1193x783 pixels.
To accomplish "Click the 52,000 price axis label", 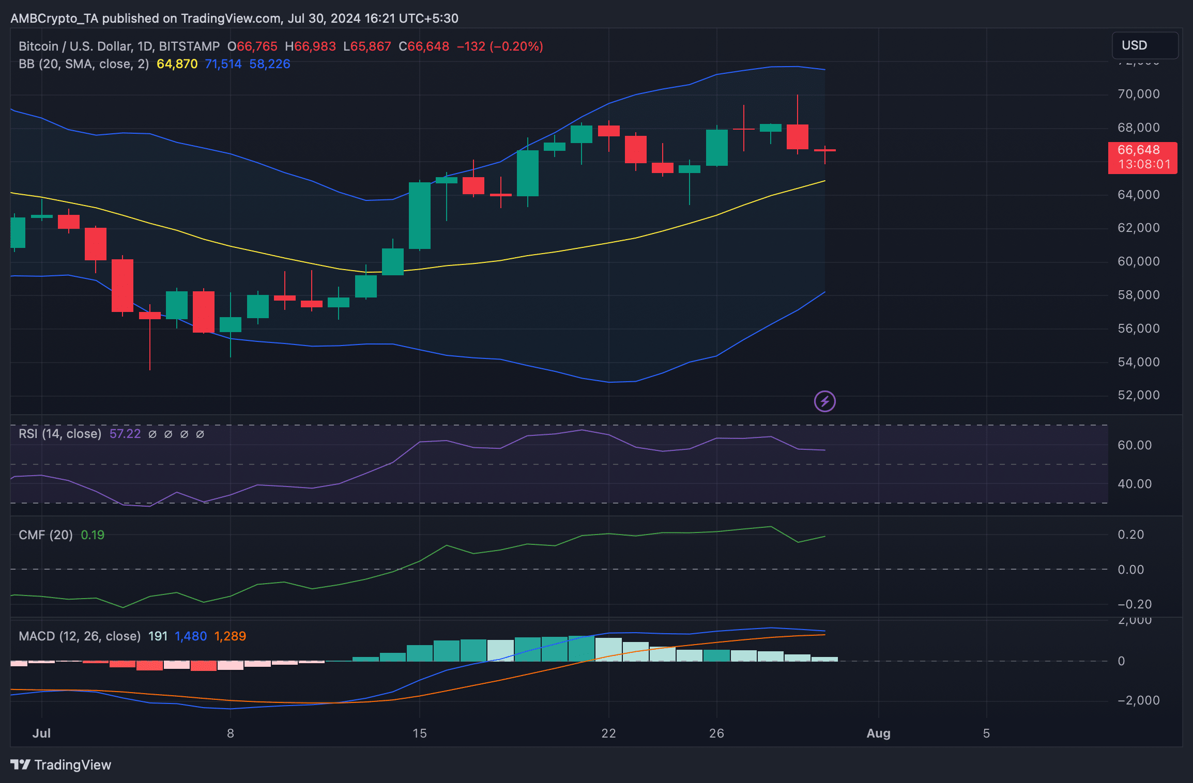I will 1139,395.
